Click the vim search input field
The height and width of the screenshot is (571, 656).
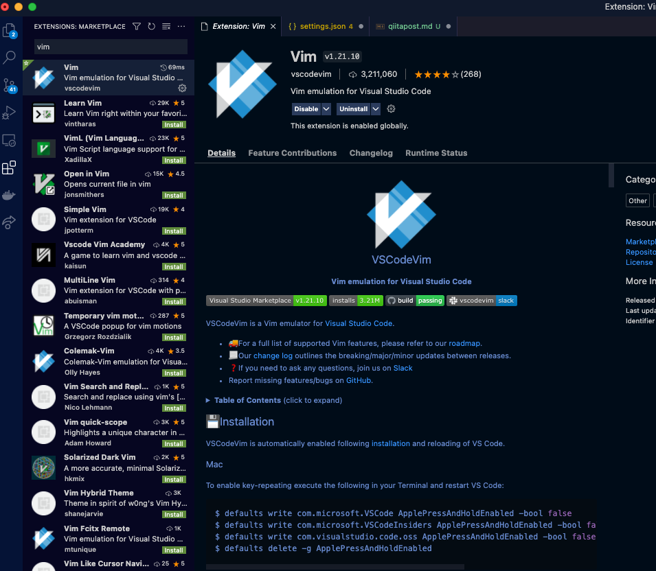coord(110,47)
